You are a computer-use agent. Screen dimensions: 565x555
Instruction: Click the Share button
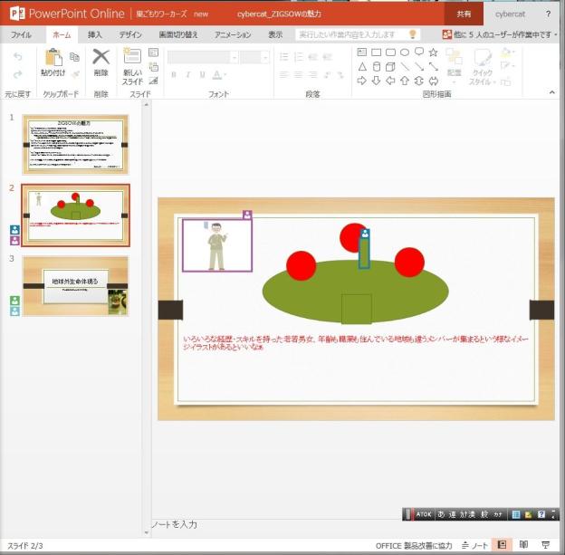tap(464, 14)
